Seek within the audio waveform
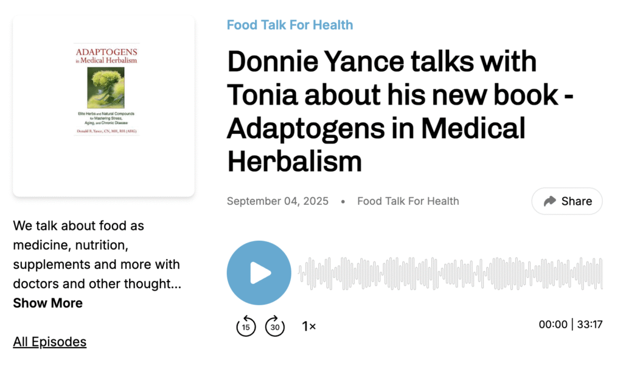The width and height of the screenshot is (623, 366). click(x=450, y=273)
